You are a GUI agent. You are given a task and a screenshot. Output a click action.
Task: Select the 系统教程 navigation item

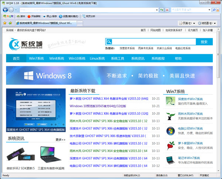pyautogui.click(x=158, y=58)
